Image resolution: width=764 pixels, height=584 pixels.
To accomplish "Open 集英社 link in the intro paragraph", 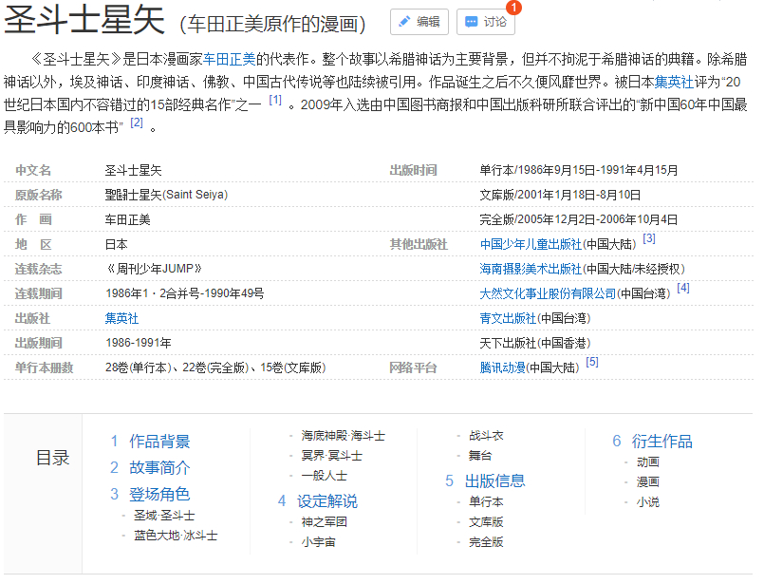I will [674, 82].
